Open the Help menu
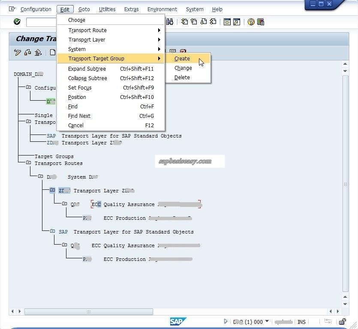Image resolution: width=358 pixels, height=329 pixels. coord(217,9)
